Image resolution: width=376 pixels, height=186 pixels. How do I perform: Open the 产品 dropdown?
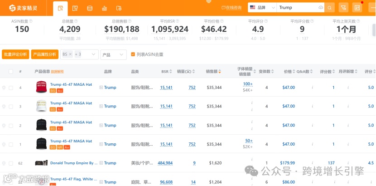(113, 54)
